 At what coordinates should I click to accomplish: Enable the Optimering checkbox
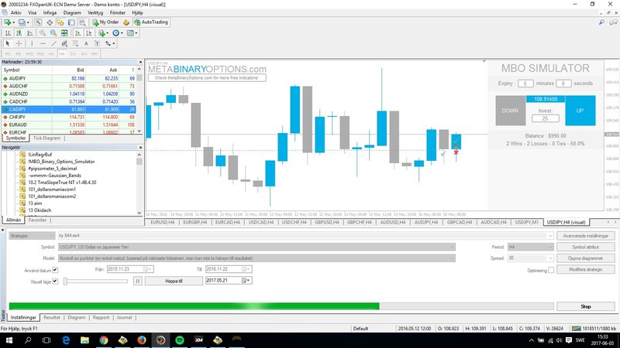coord(551,270)
